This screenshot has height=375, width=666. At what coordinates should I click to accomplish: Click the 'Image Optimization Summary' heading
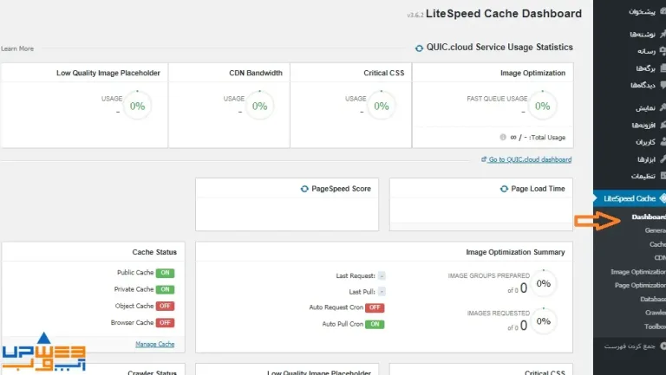click(515, 252)
